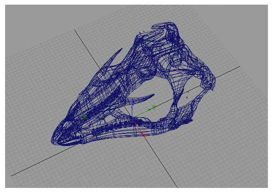This screenshot has height=193, width=273.
Task: Select the small green marker on the snout
Action: [x=84, y=116]
